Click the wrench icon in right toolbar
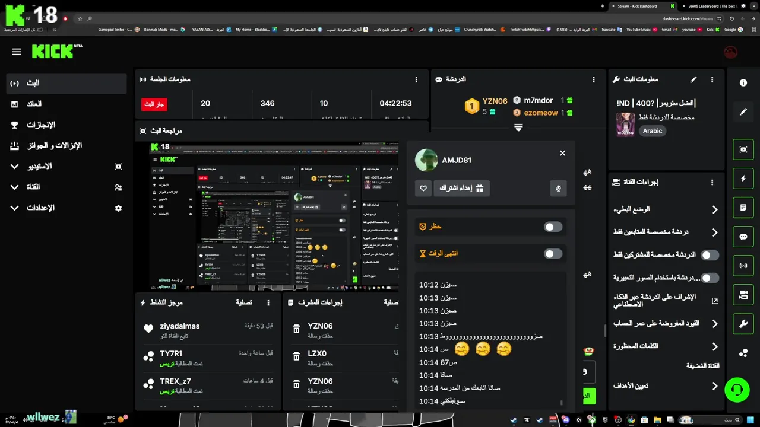This screenshot has width=760, height=427. coord(743,323)
